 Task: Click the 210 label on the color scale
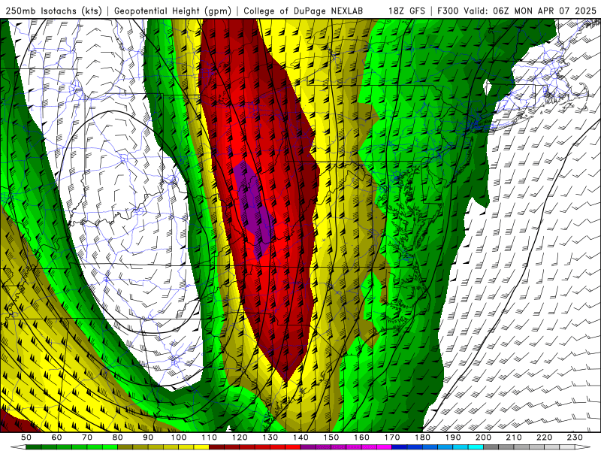click(514, 437)
